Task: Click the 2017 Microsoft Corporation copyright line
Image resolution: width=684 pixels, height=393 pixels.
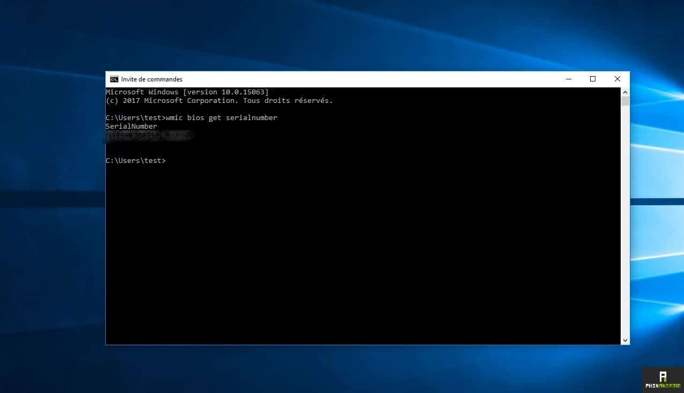Action: tap(219, 101)
